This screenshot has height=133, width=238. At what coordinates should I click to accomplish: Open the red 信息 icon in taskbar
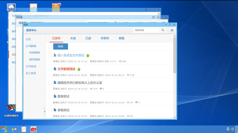coord(33,129)
